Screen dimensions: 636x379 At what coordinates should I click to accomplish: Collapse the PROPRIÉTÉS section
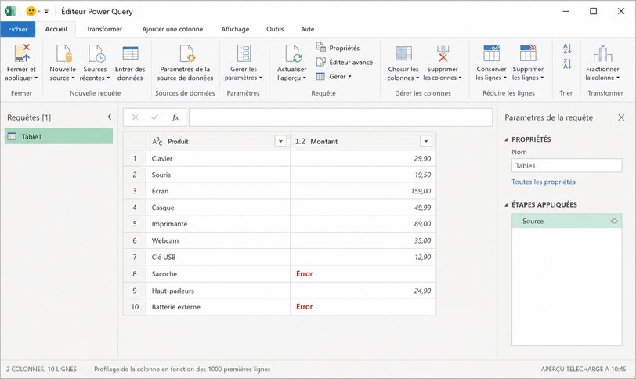pos(506,139)
